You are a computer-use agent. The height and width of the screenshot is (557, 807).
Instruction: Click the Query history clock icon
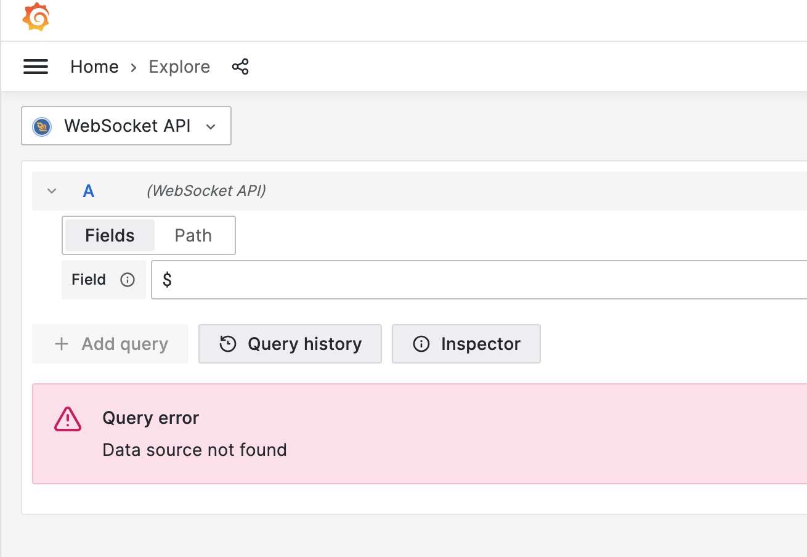coord(228,344)
